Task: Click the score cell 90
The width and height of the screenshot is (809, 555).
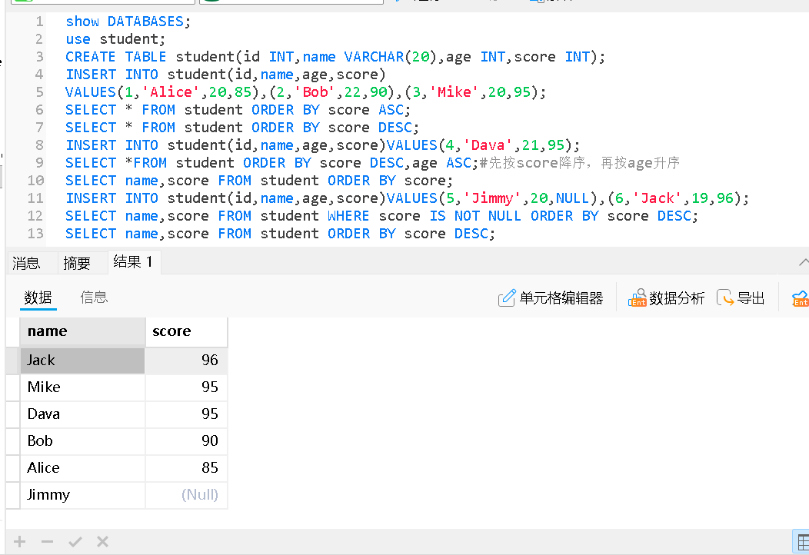Action: coord(186,440)
